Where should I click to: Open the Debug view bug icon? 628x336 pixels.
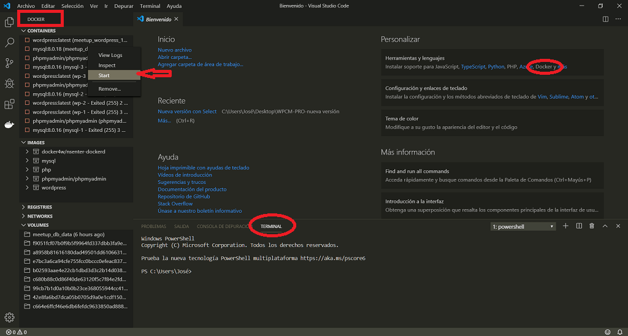[x=9, y=83]
